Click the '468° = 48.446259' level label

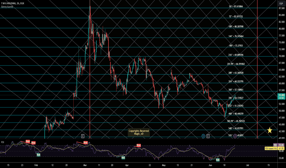[x=236, y=114]
